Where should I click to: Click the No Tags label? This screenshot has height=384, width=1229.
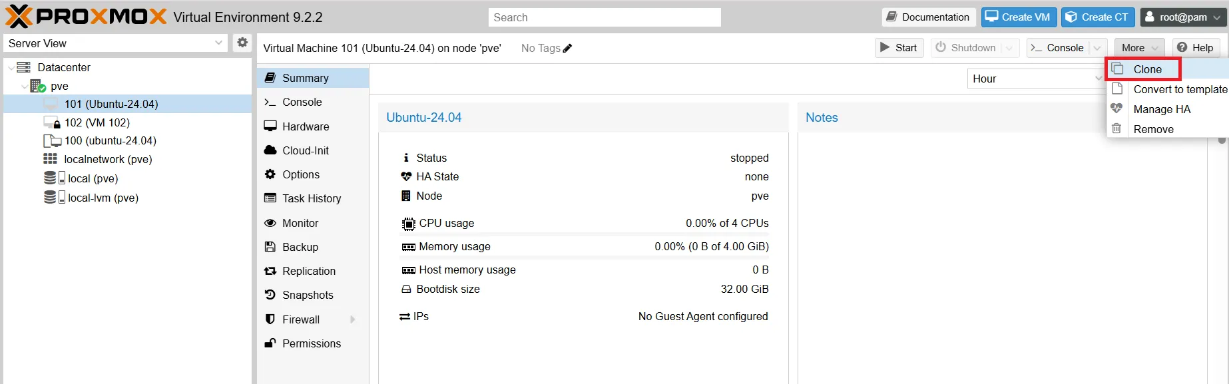click(x=541, y=48)
